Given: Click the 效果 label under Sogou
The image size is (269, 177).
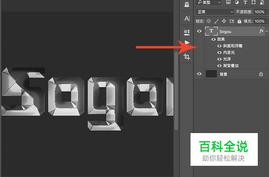Looking at the screenshot, I should pos(221,39).
